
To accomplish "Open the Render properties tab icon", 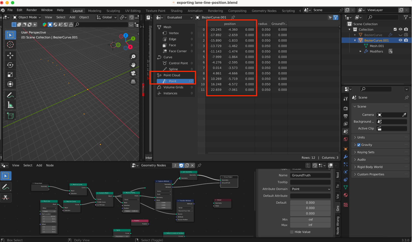I will [346, 109].
